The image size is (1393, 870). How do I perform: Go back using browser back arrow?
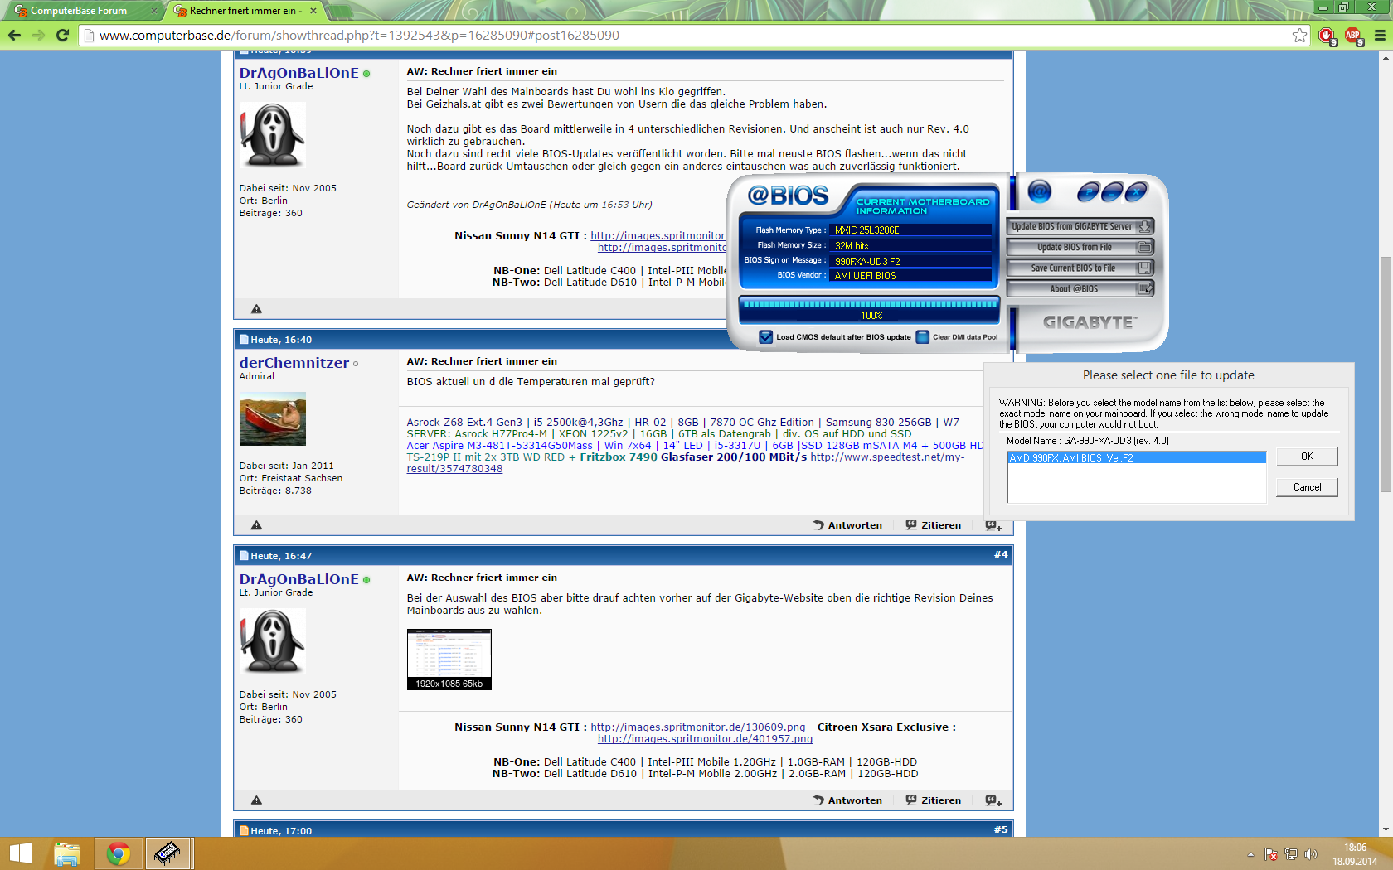tap(14, 35)
